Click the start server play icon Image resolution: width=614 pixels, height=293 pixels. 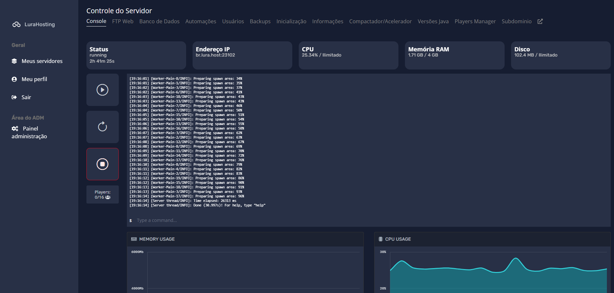click(102, 90)
